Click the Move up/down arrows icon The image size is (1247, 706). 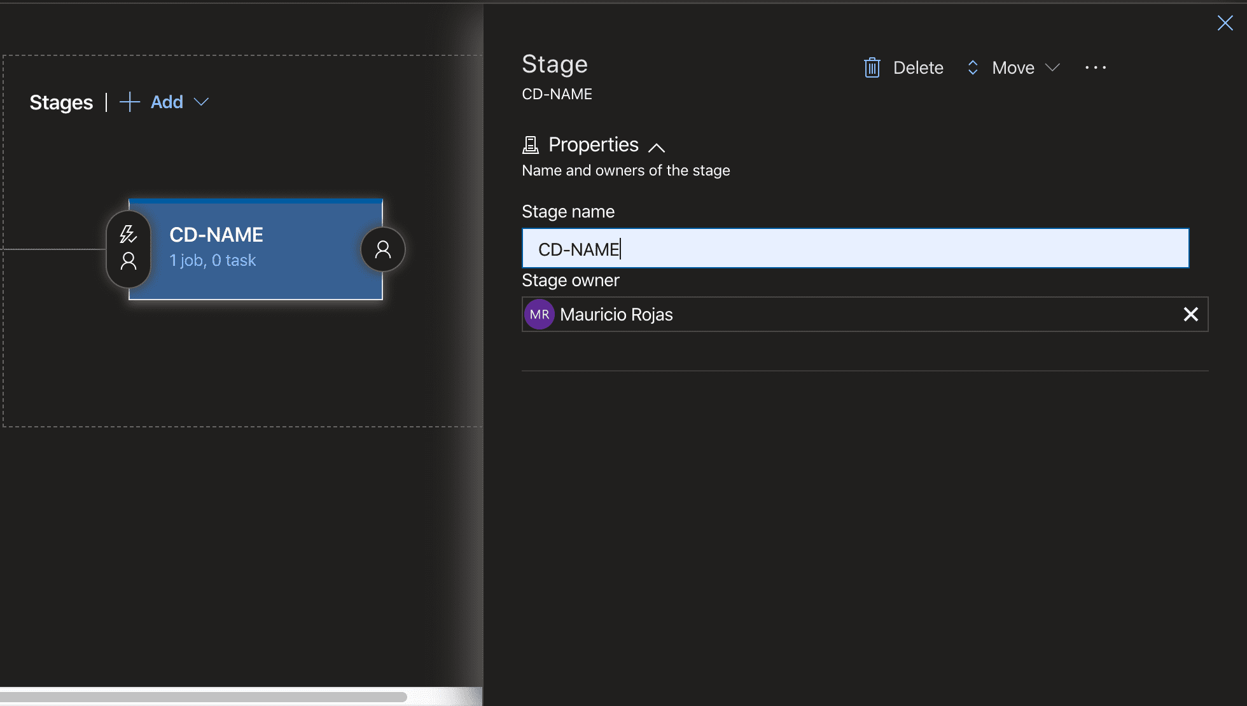pos(972,67)
